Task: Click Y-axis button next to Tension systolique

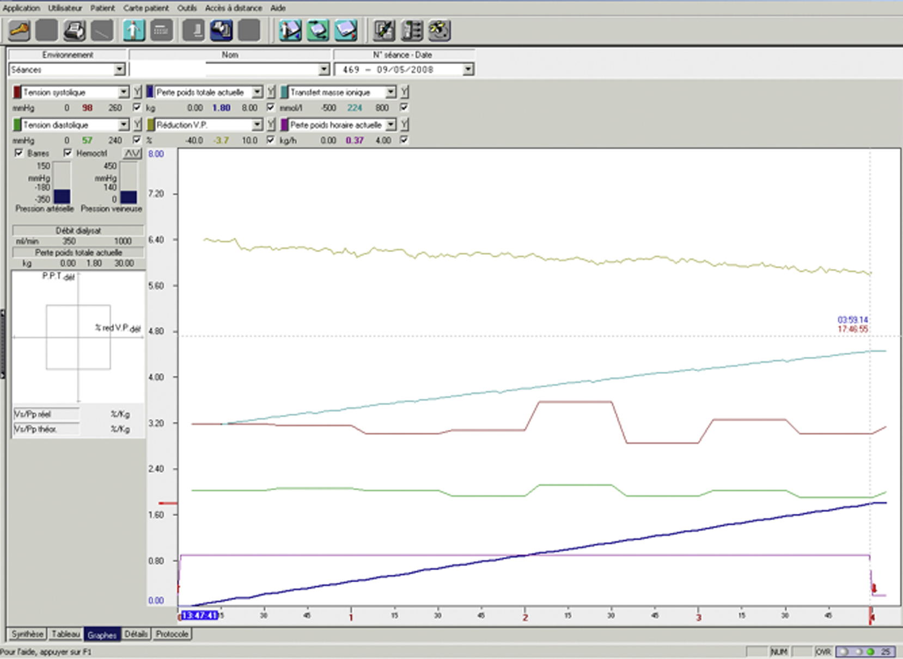Action: click(137, 92)
